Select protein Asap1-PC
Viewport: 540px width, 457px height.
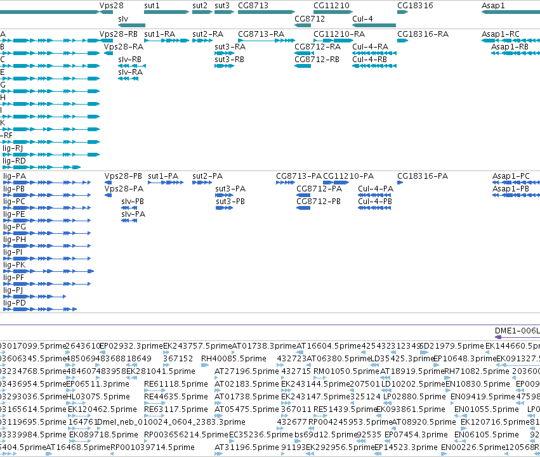pyautogui.click(x=517, y=183)
